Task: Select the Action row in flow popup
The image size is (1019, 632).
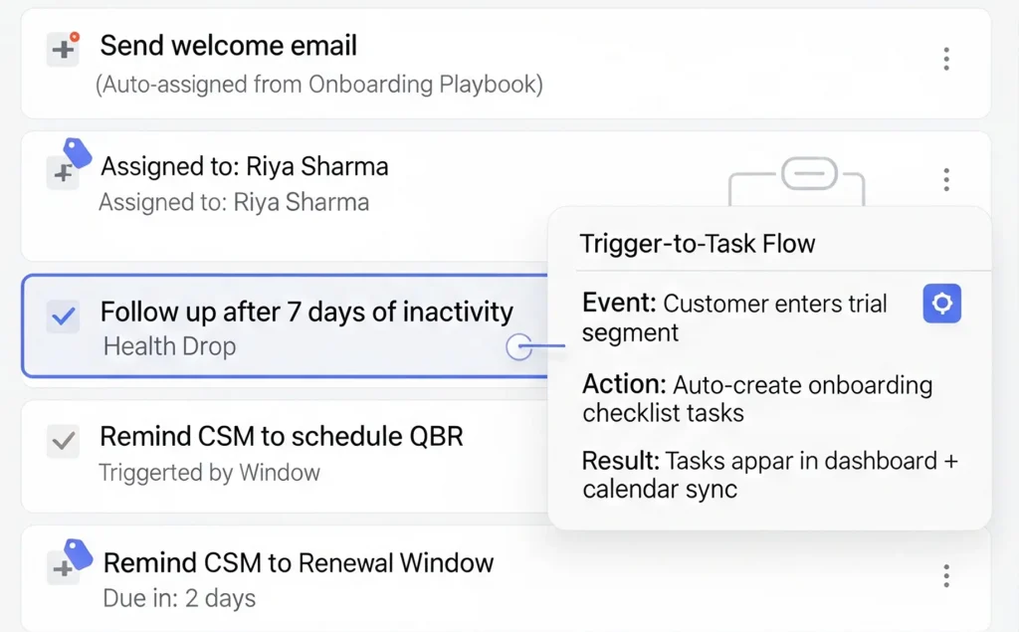Action: 756,398
